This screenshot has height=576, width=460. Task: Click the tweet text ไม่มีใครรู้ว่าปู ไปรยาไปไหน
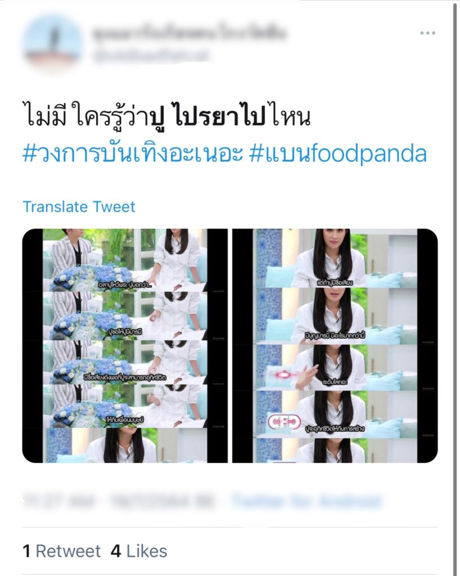pos(166,114)
